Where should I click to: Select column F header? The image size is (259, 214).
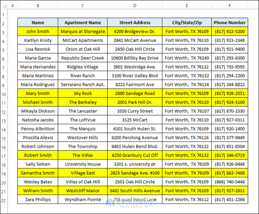[x=230, y=6]
